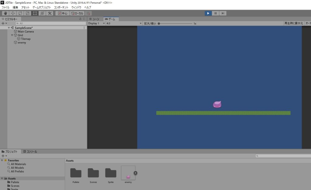Toggle 再生時に最大化 option
311x190 pixels.
click(x=294, y=23)
